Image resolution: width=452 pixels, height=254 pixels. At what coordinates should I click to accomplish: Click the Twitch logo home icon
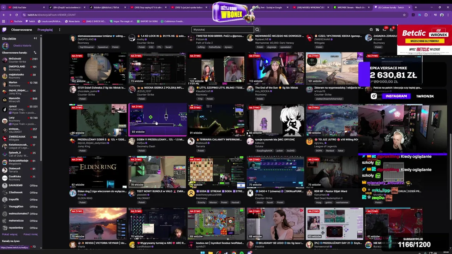pos(4,30)
